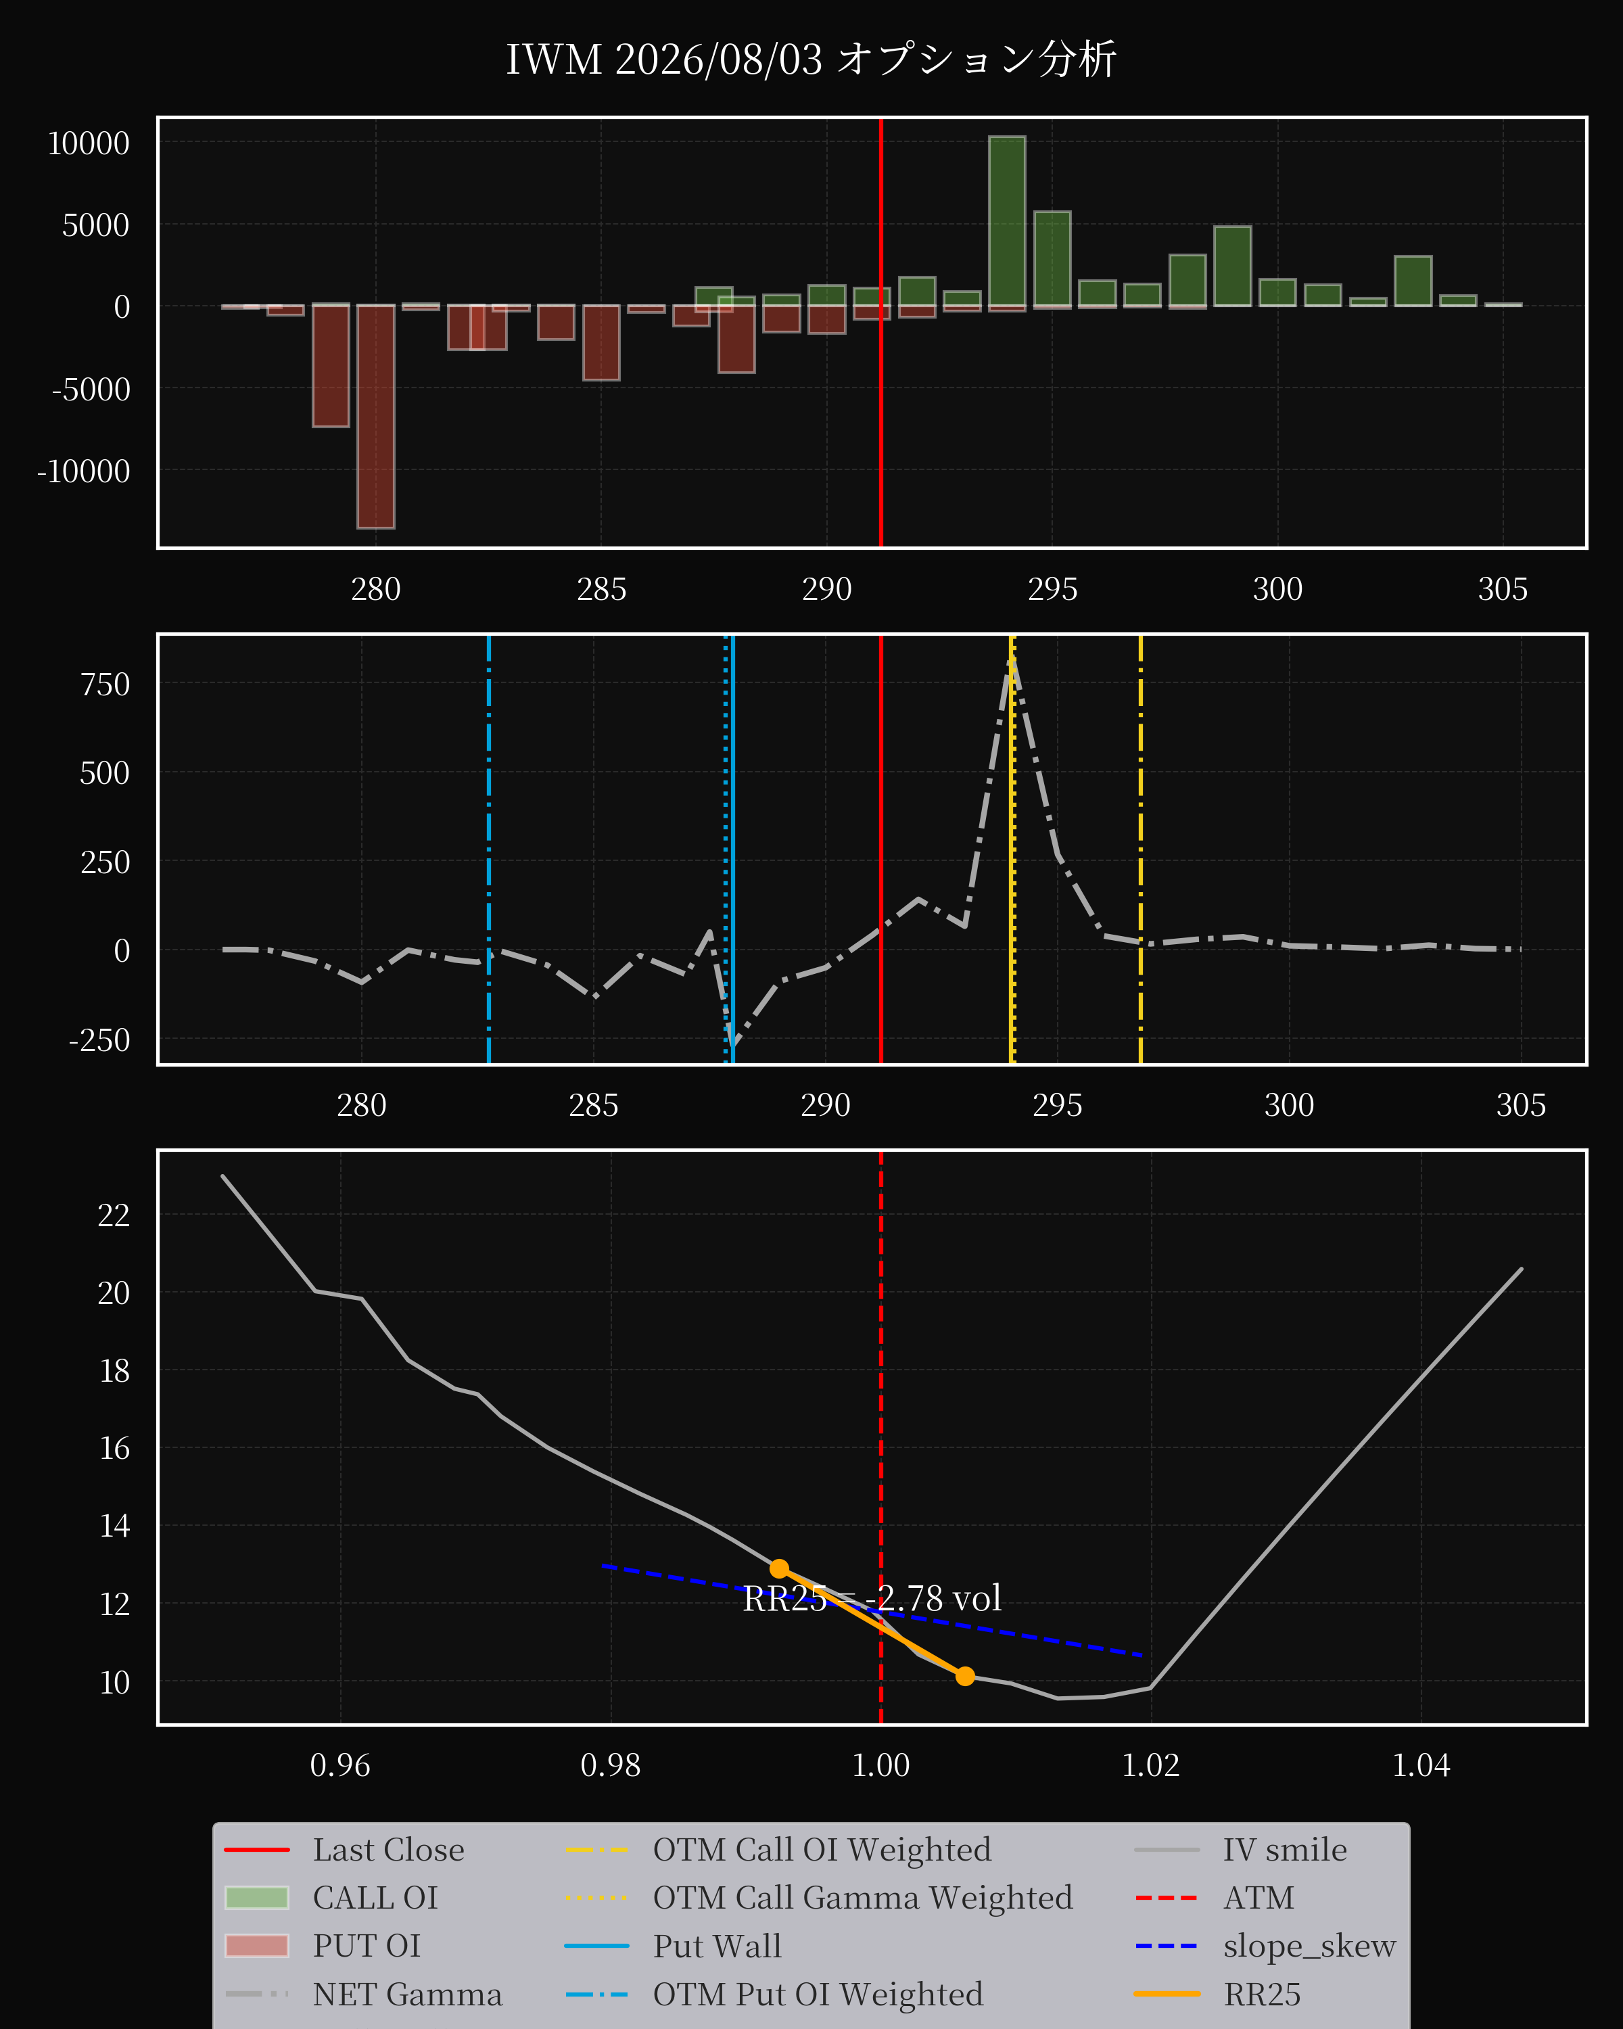This screenshot has height=2029, width=1623.
Task: Click the largest red put OI bar at 280
Action: point(375,416)
